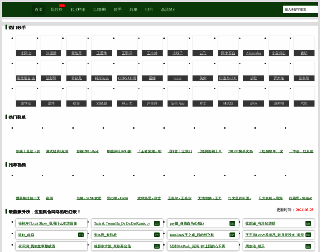The width and height of the screenshot is (320, 252).
Task: Open playlist 港式经典I充满
Action: 56,151
